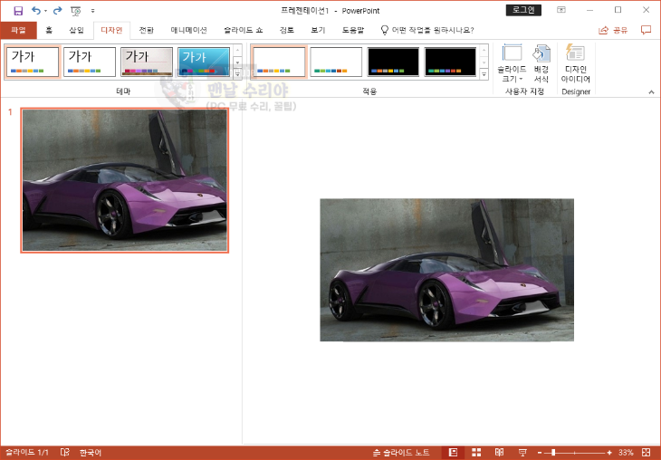Image resolution: width=661 pixels, height=460 pixels.
Task: Select the second black variant thumbnail
Action: [x=450, y=62]
